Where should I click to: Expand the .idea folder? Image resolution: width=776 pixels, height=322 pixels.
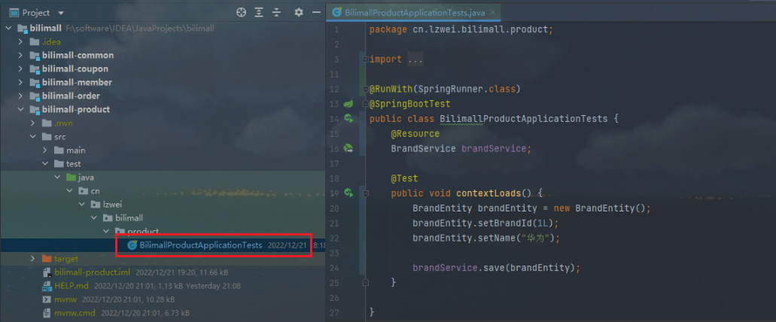(20, 42)
